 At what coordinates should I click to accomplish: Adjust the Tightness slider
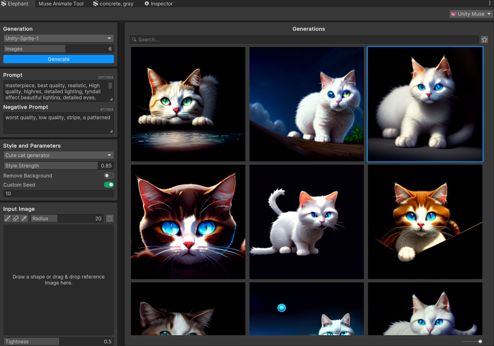tap(59, 341)
